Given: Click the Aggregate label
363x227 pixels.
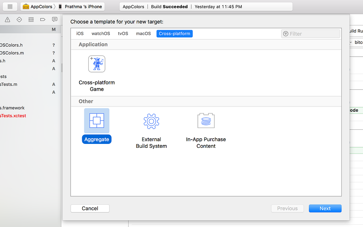Looking at the screenshot, I should (97, 139).
